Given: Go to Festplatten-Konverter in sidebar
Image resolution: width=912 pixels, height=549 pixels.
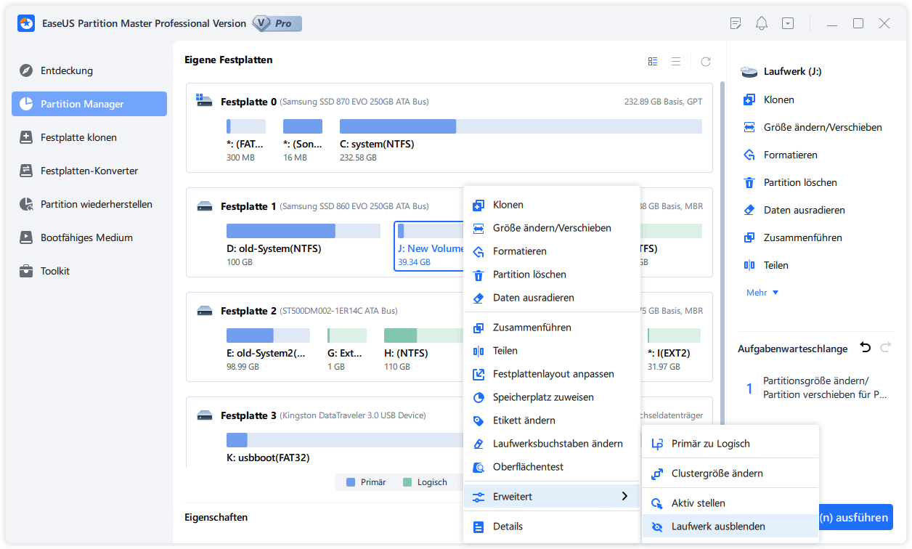Looking at the screenshot, I should coord(89,171).
